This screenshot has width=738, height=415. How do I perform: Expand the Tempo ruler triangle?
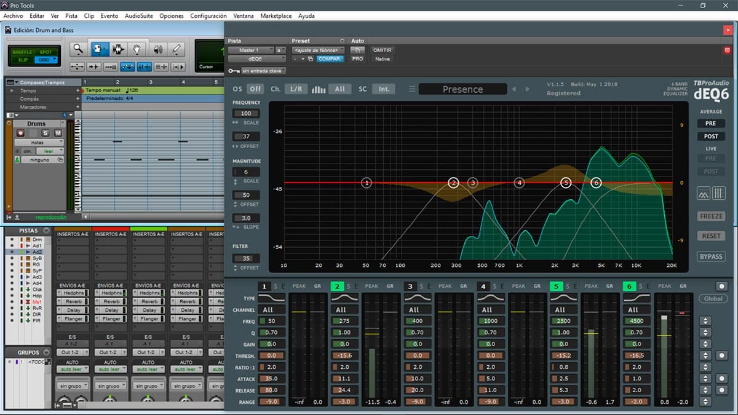[x=13, y=90]
